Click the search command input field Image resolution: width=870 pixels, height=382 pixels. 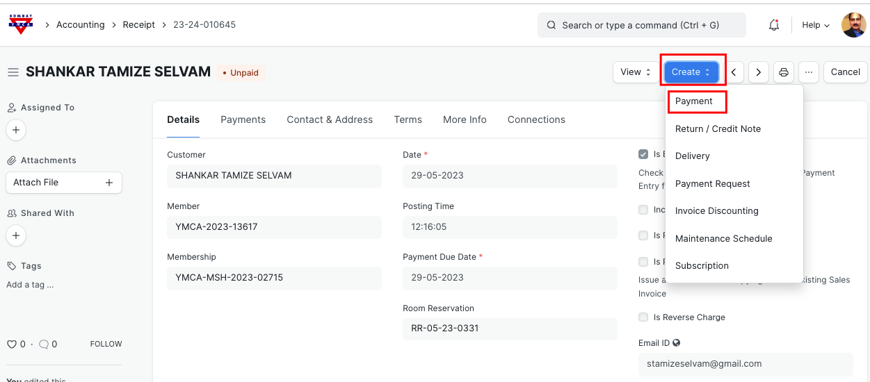pyautogui.click(x=641, y=25)
